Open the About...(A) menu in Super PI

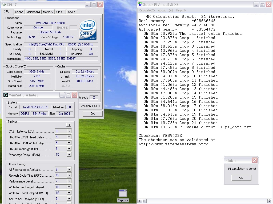coord(165,10)
